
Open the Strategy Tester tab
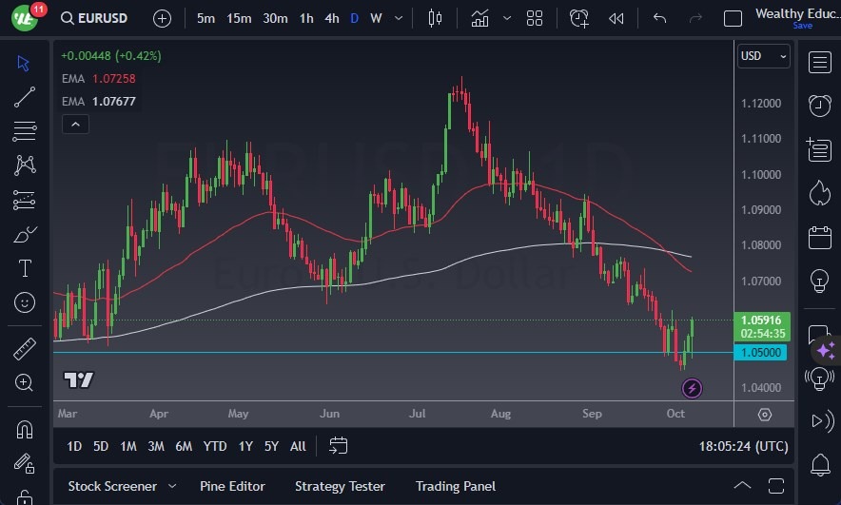(x=340, y=486)
